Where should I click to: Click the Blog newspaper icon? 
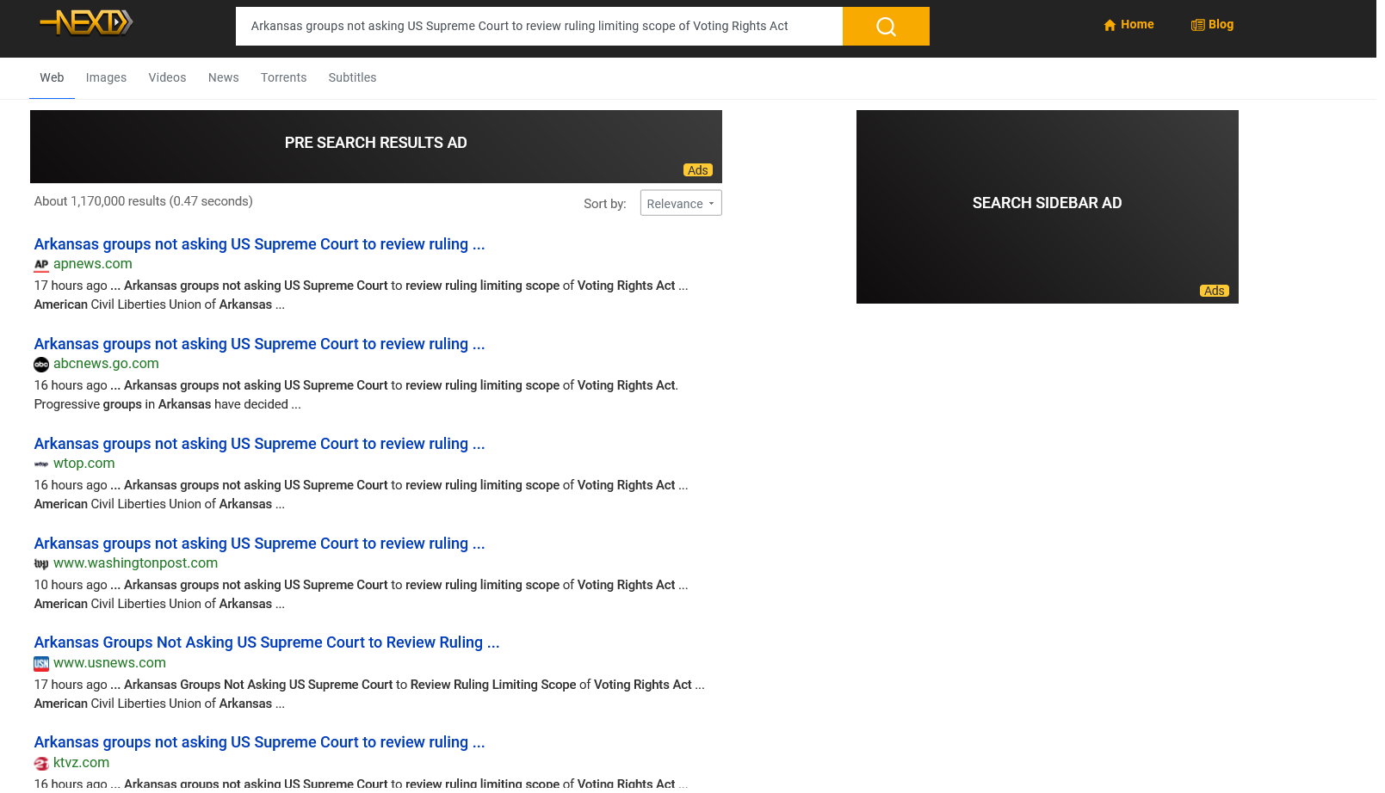pos(1197,25)
